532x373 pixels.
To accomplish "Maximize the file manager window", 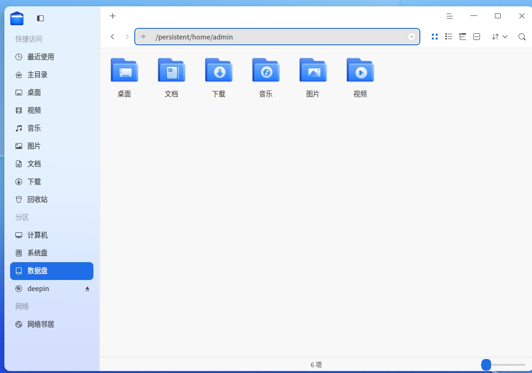I will pos(498,16).
